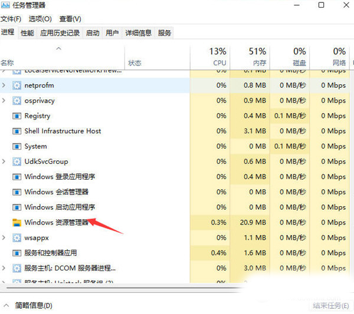Switch to the 详细信息 tab

(139, 33)
